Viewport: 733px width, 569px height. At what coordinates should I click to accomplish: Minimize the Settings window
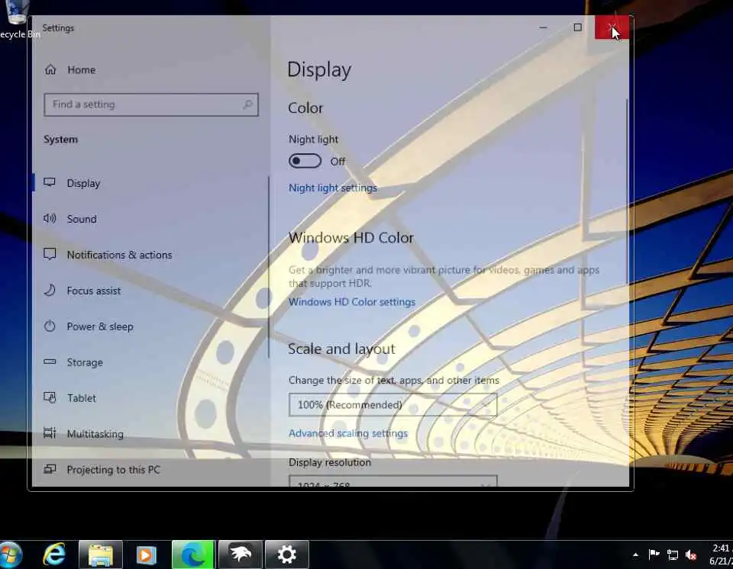[x=543, y=27]
